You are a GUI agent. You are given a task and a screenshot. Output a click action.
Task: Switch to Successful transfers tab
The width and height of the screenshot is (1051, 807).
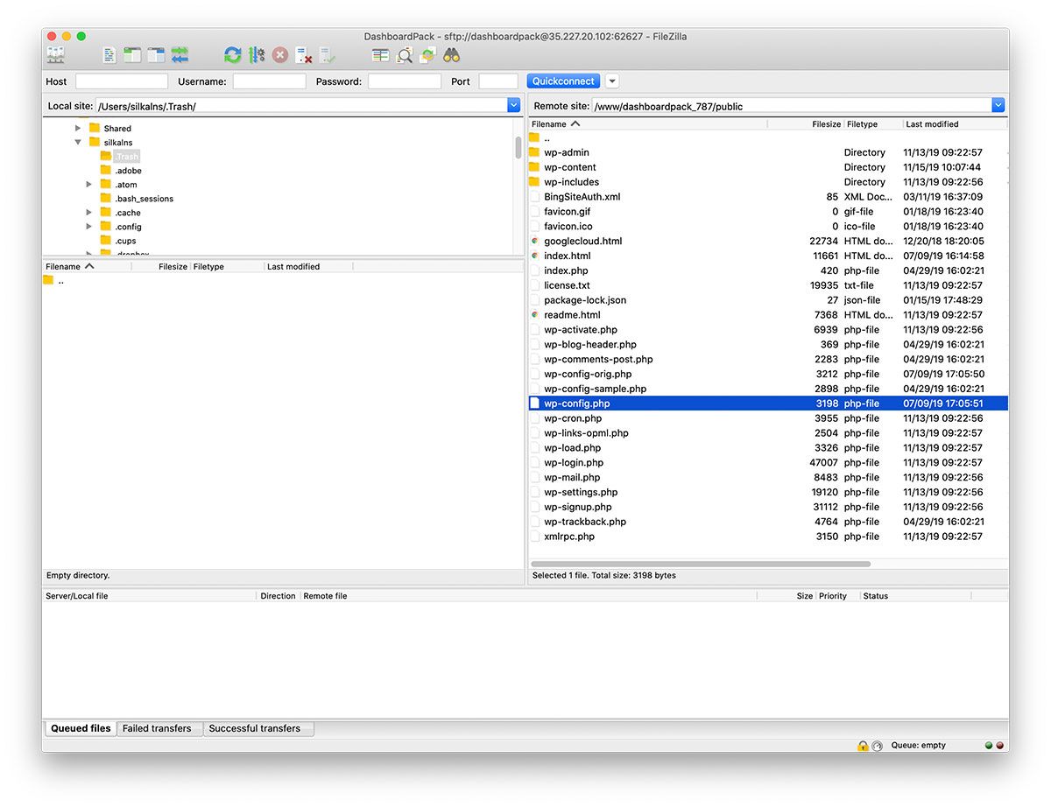(x=255, y=728)
